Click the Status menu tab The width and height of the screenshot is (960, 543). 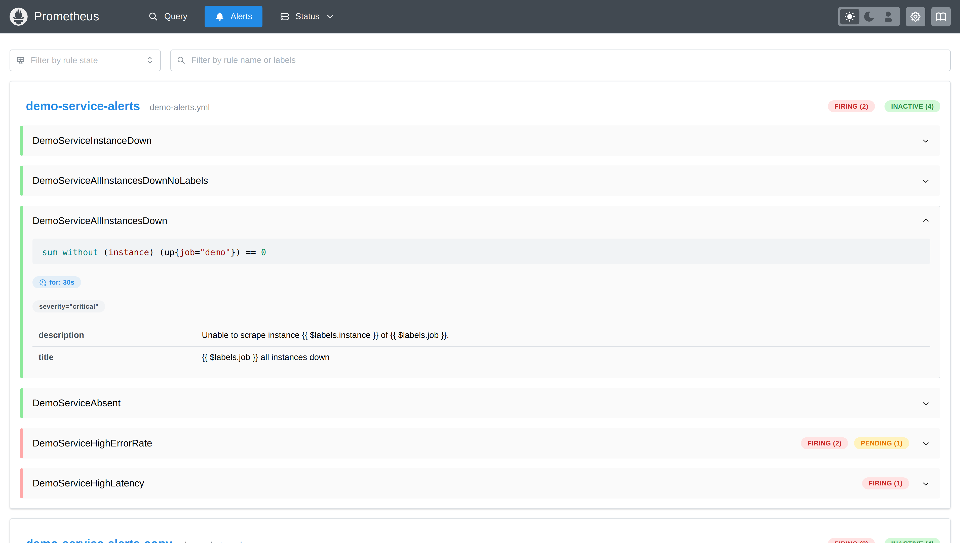click(305, 16)
